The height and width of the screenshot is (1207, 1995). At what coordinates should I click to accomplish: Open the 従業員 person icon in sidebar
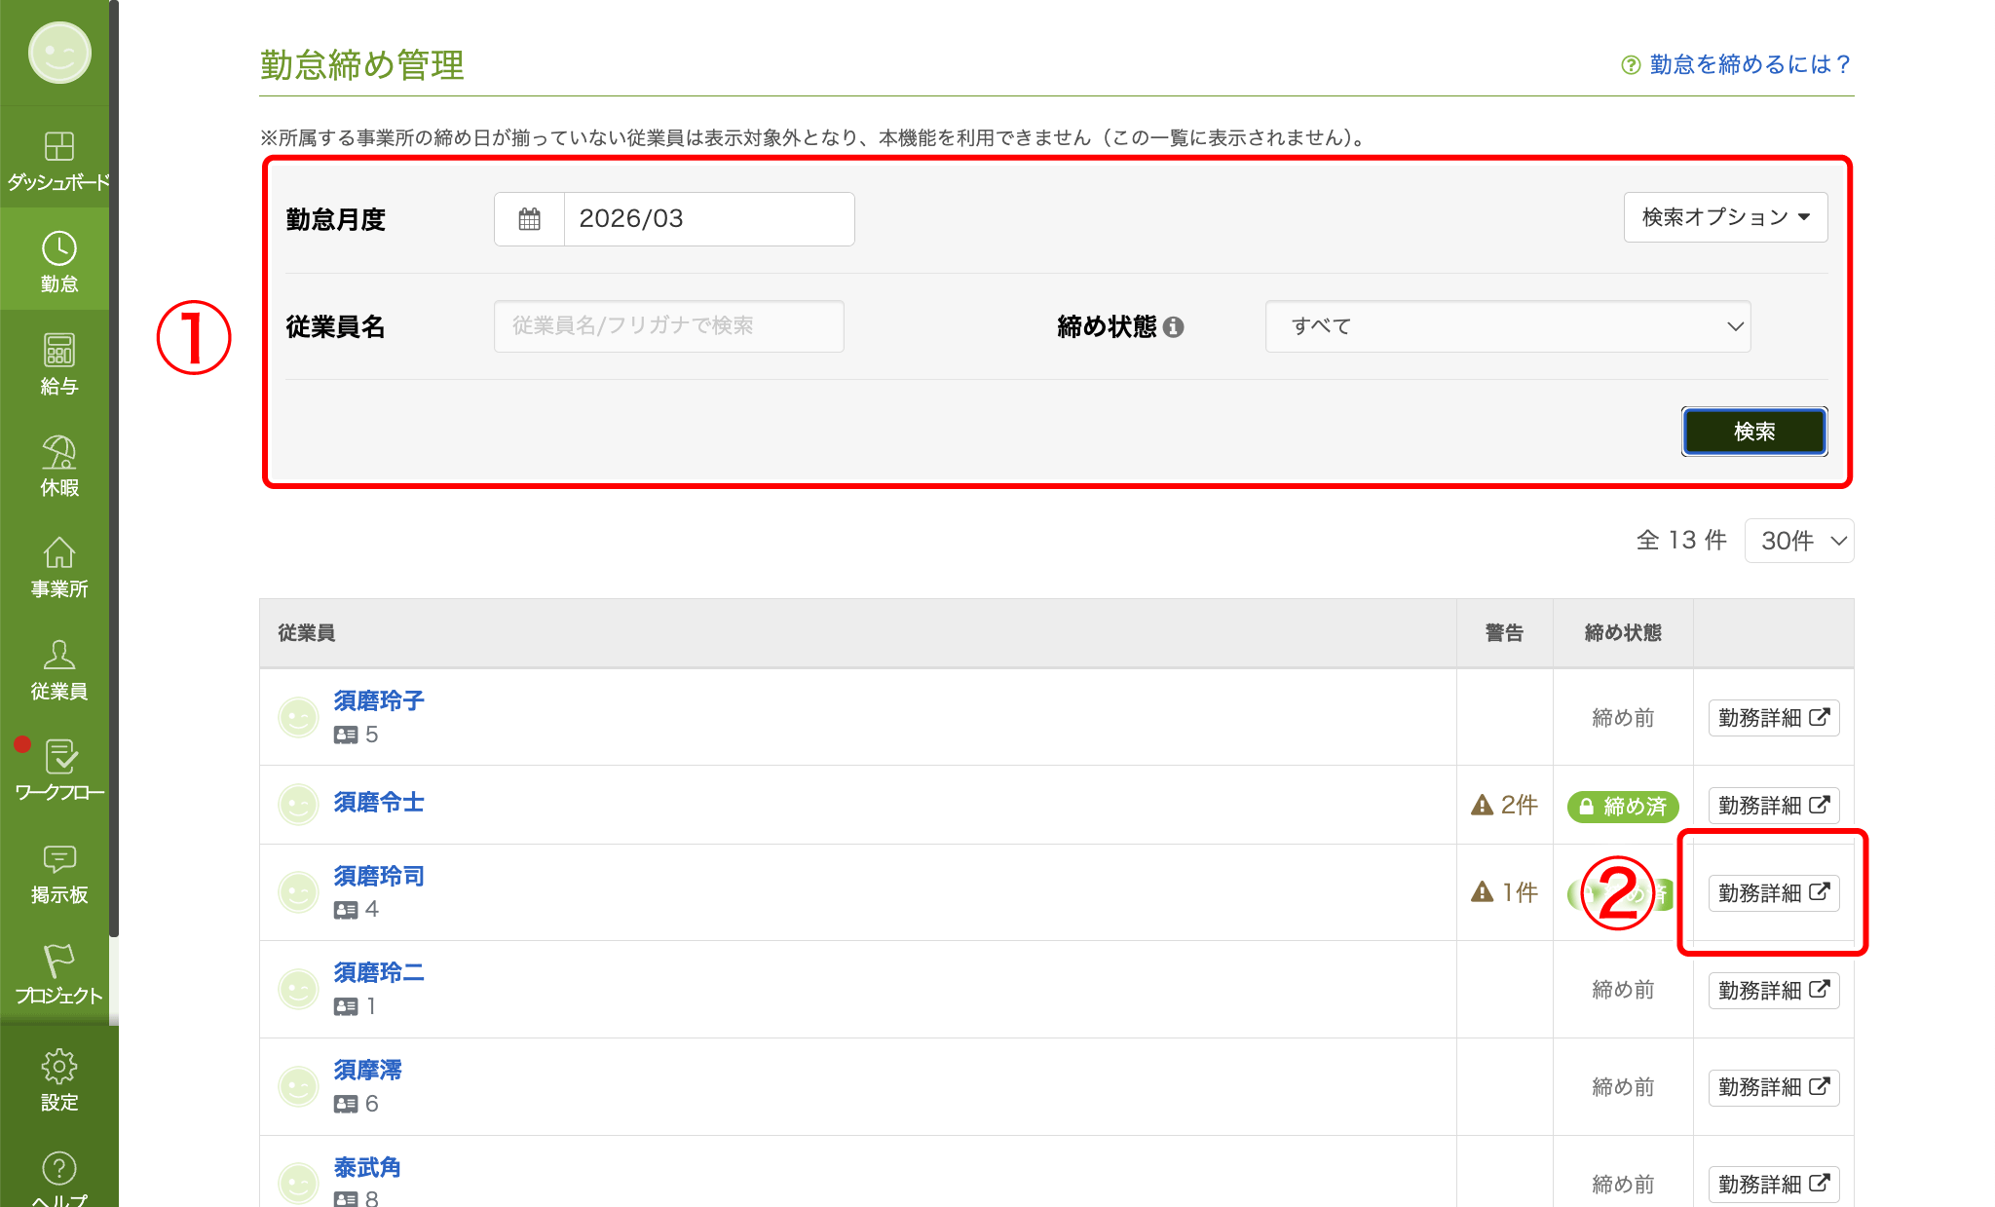tap(58, 657)
